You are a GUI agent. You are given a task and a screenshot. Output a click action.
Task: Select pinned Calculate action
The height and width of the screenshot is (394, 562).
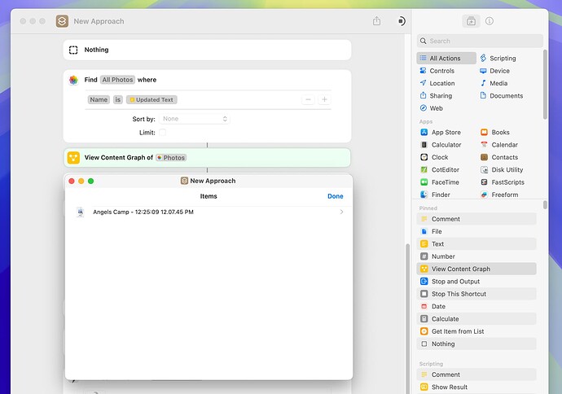point(476,319)
